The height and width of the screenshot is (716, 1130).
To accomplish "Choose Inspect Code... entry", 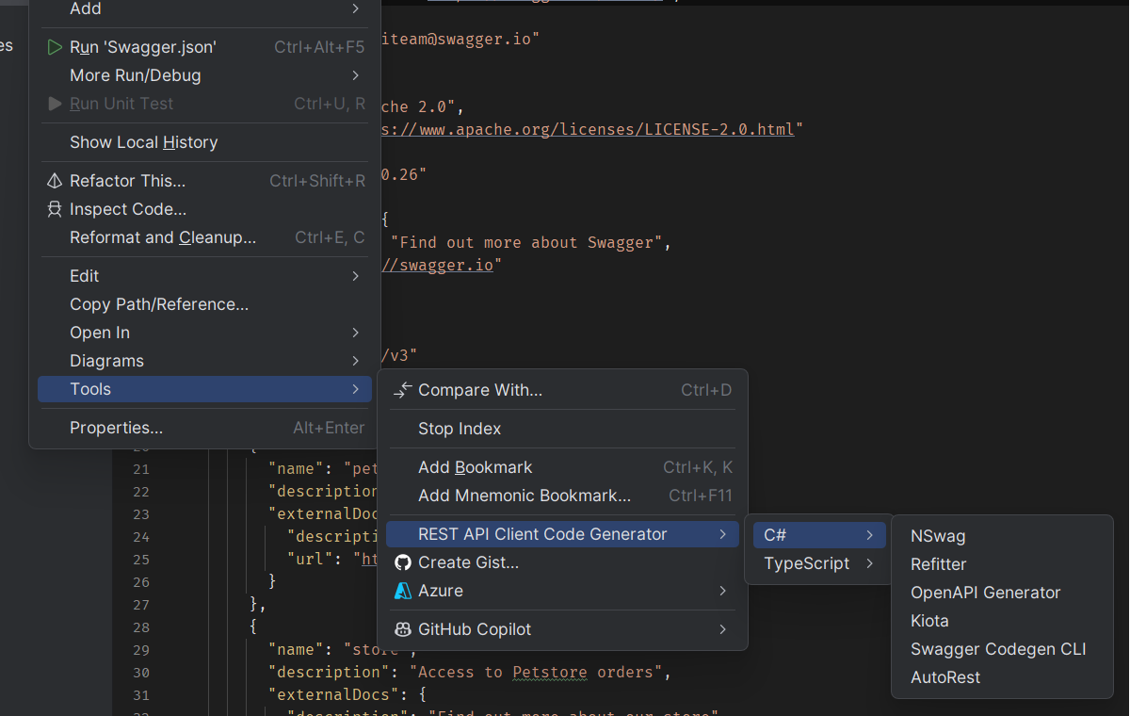I will coord(205,209).
